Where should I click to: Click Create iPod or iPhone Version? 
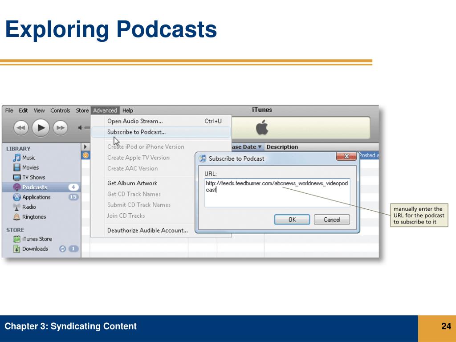click(146, 147)
